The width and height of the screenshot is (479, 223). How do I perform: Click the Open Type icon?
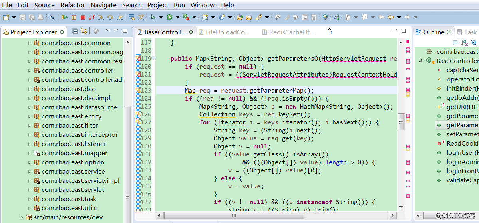click(x=240, y=18)
